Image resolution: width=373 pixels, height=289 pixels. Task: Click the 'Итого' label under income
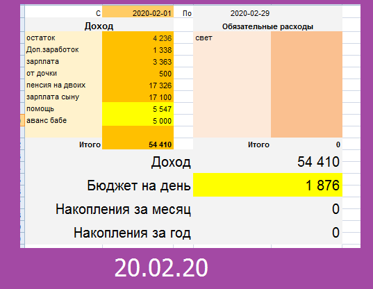point(90,144)
